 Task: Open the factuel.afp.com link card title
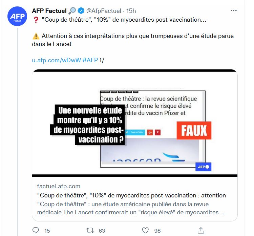tap(131, 195)
